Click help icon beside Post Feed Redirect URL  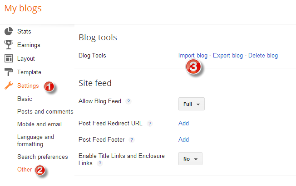pos(150,123)
